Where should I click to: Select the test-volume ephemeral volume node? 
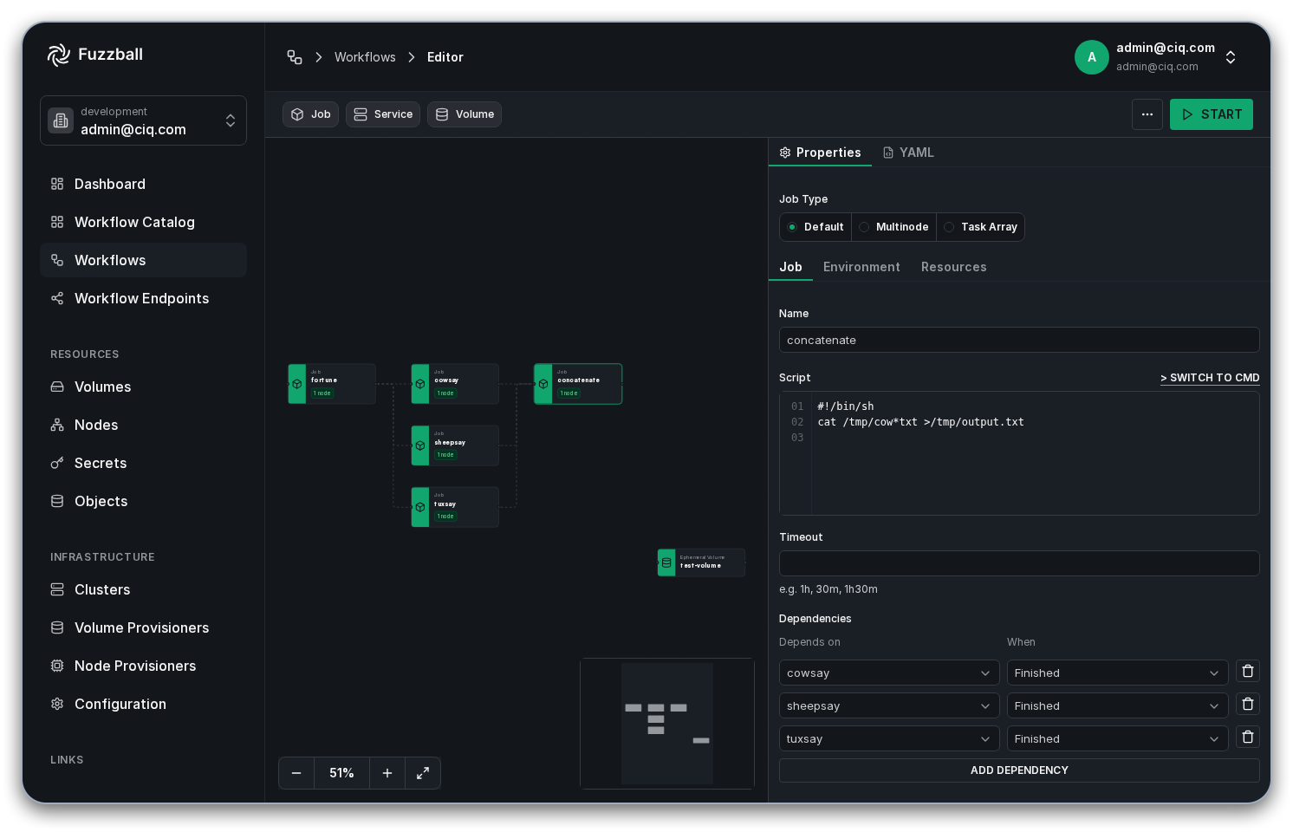(x=701, y=562)
